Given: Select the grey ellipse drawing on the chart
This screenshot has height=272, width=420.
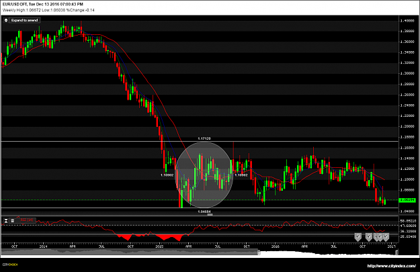Looking at the screenshot, I should click(204, 175).
